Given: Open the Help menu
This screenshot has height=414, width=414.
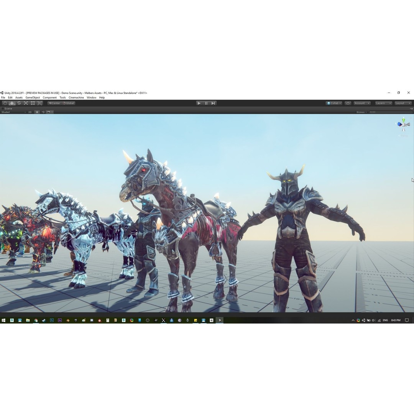Looking at the screenshot, I should (102, 98).
